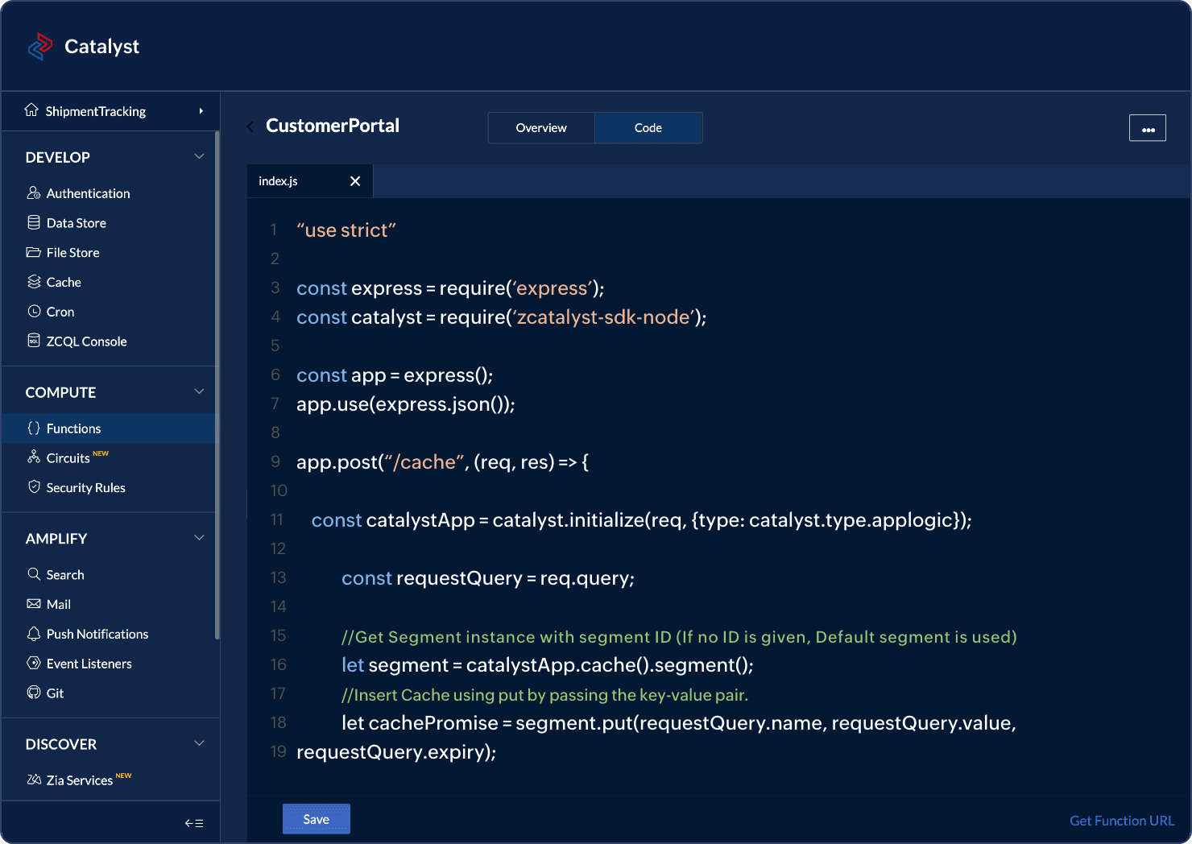Image resolution: width=1192 pixels, height=844 pixels.
Task: Click the Save button
Action: click(317, 819)
